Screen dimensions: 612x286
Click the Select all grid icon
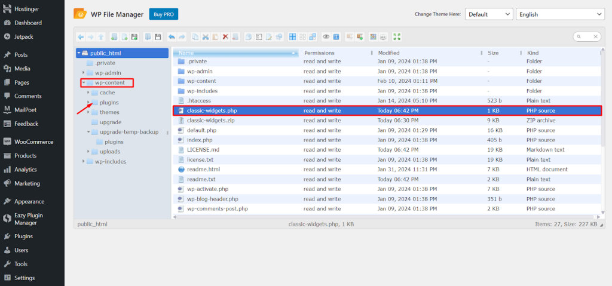pos(292,37)
